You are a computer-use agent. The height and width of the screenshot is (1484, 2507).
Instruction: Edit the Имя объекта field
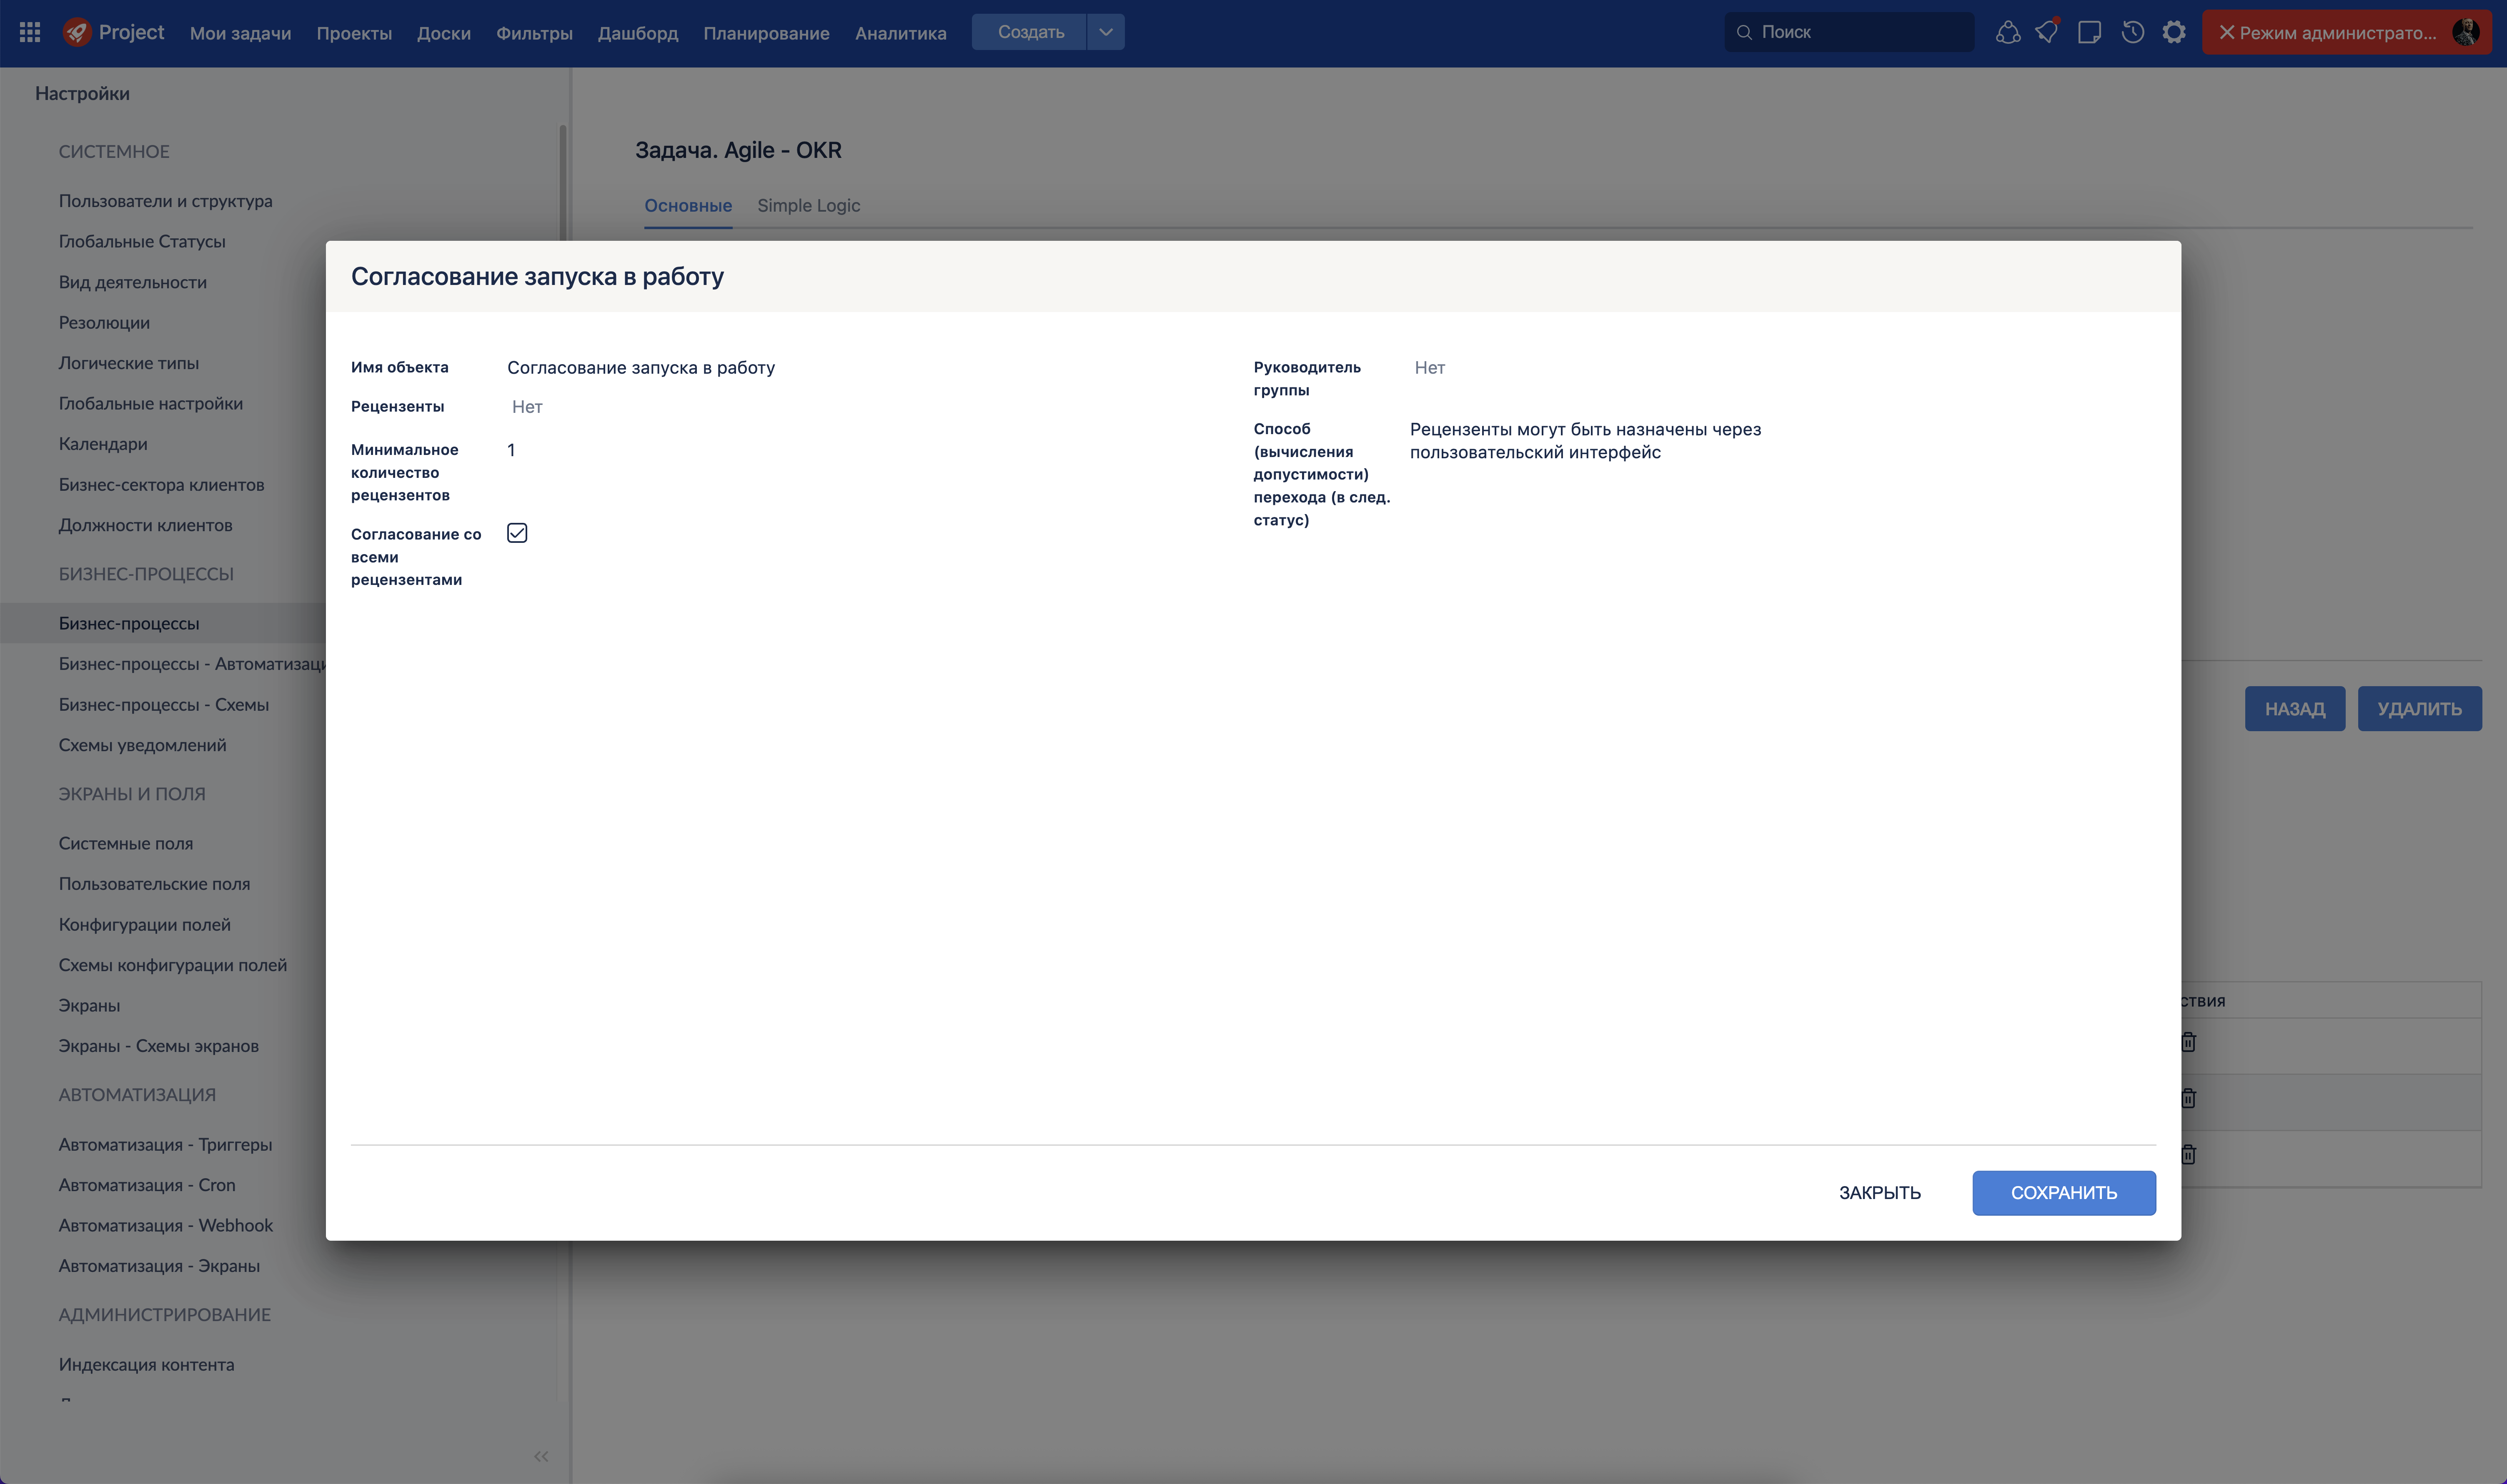point(641,368)
